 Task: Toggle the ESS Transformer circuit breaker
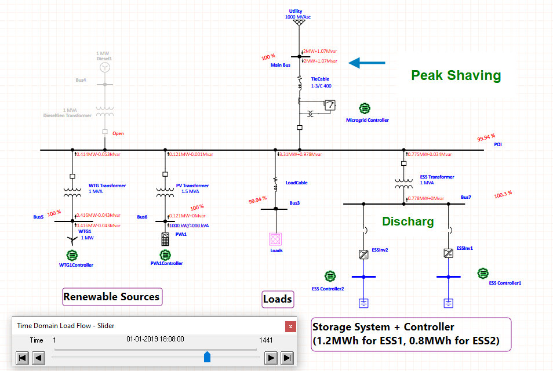403,164
